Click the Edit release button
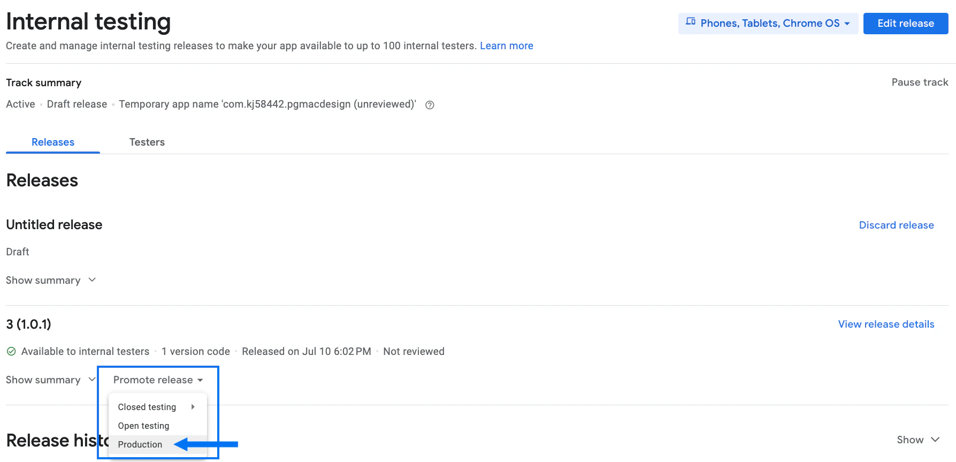 tap(905, 23)
